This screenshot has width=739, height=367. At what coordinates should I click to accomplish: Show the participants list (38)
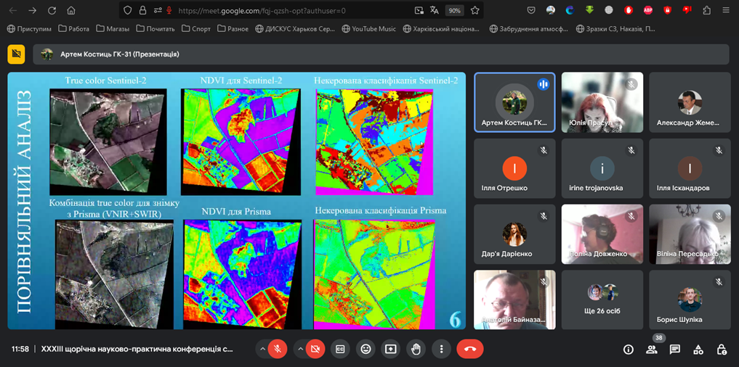[x=652, y=350]
